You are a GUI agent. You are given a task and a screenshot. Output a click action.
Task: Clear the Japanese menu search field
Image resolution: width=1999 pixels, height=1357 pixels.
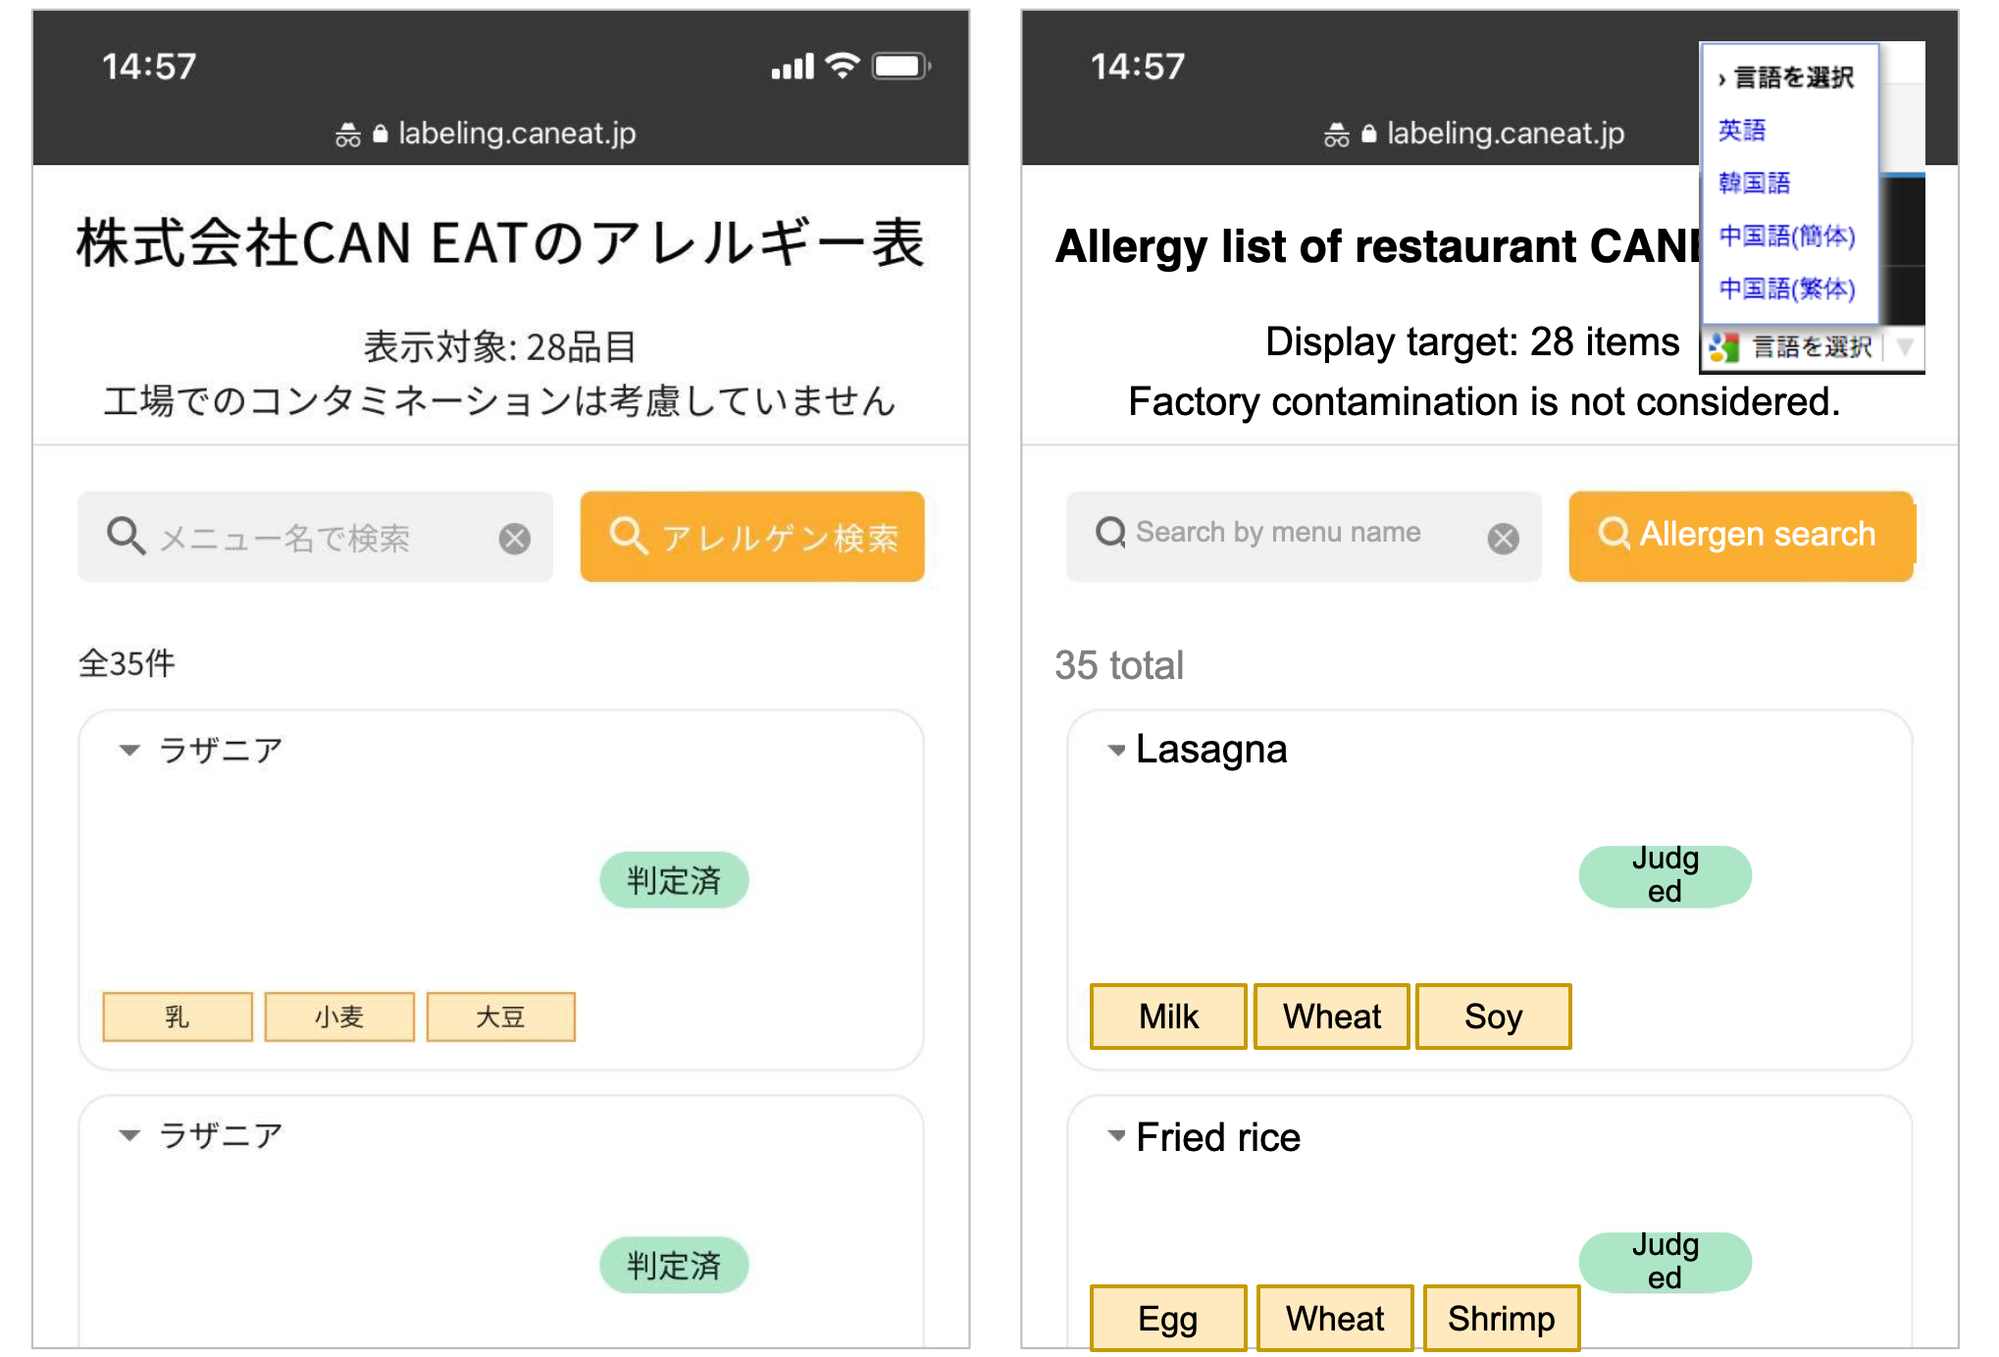514,538
